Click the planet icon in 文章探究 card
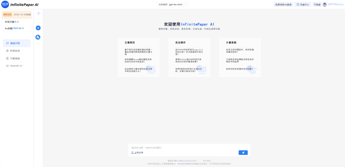 [x=151, y=70]
